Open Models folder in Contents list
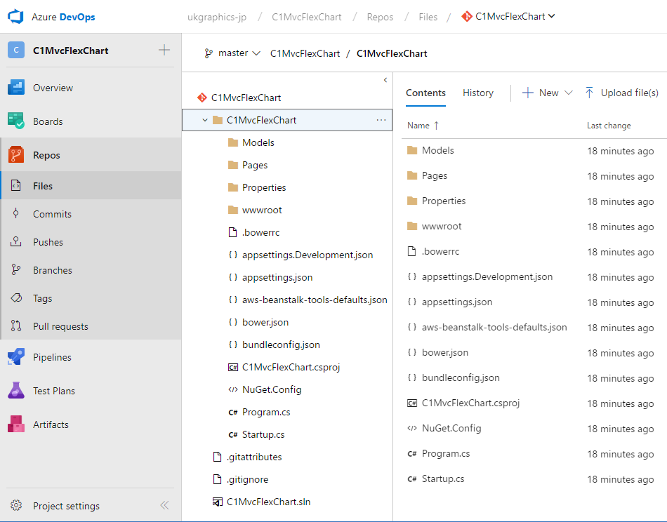667x522 pixels. (x=437, y=150)
